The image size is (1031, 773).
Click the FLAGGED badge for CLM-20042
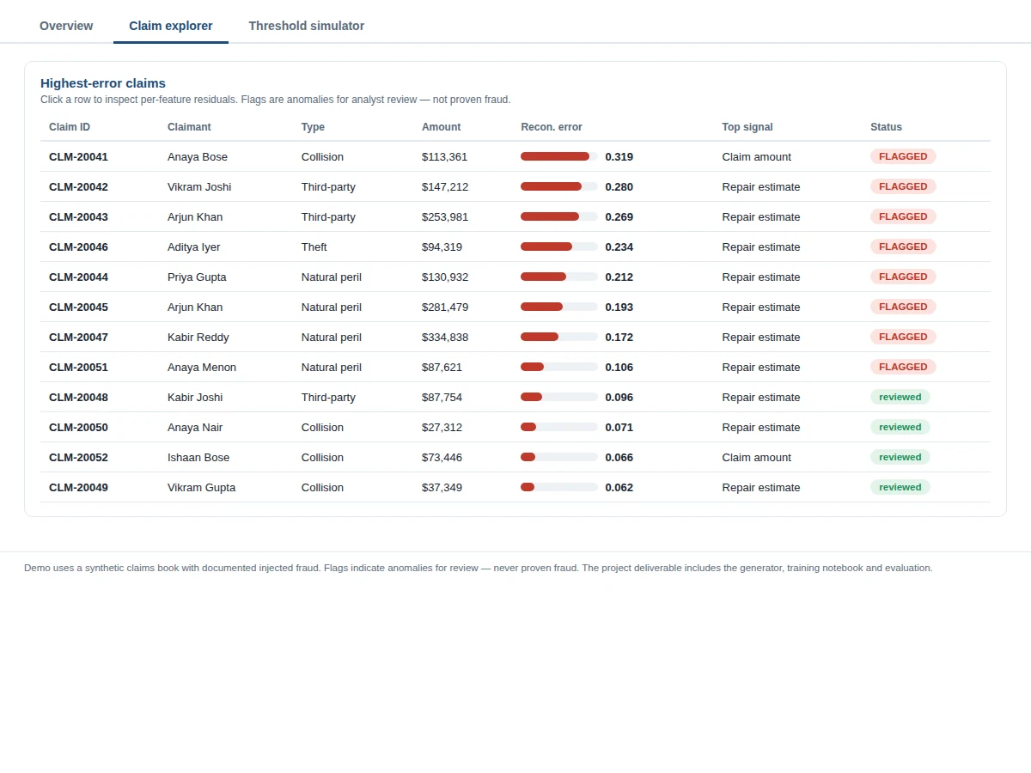click(903, 186)
